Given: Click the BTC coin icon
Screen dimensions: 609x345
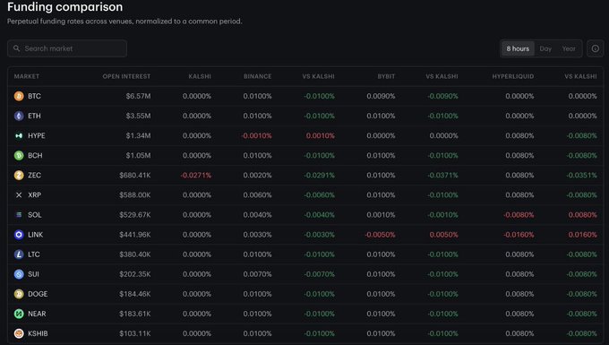Looking at the screenshot, I should click(x=19, y=96).
